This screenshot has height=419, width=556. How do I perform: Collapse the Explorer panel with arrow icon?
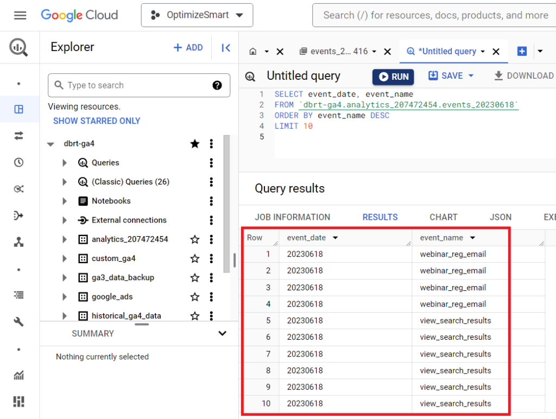point(226,48)
